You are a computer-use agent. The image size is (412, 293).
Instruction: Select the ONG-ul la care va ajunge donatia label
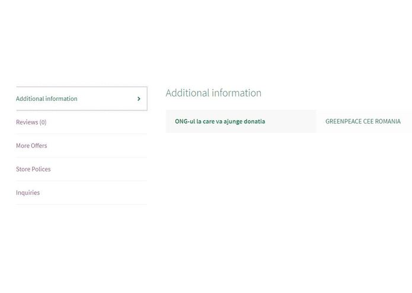point(220,122)
